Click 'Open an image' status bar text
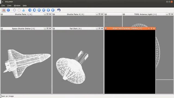Image resolution: width=174 pixels, height=98 pixels. pos(7,96)
